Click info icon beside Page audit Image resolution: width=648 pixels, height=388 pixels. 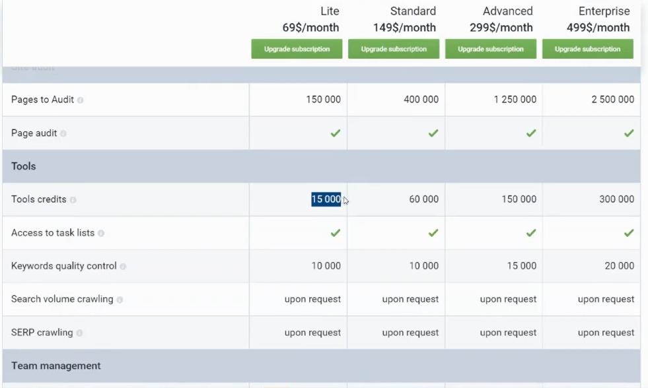point(63,133)
